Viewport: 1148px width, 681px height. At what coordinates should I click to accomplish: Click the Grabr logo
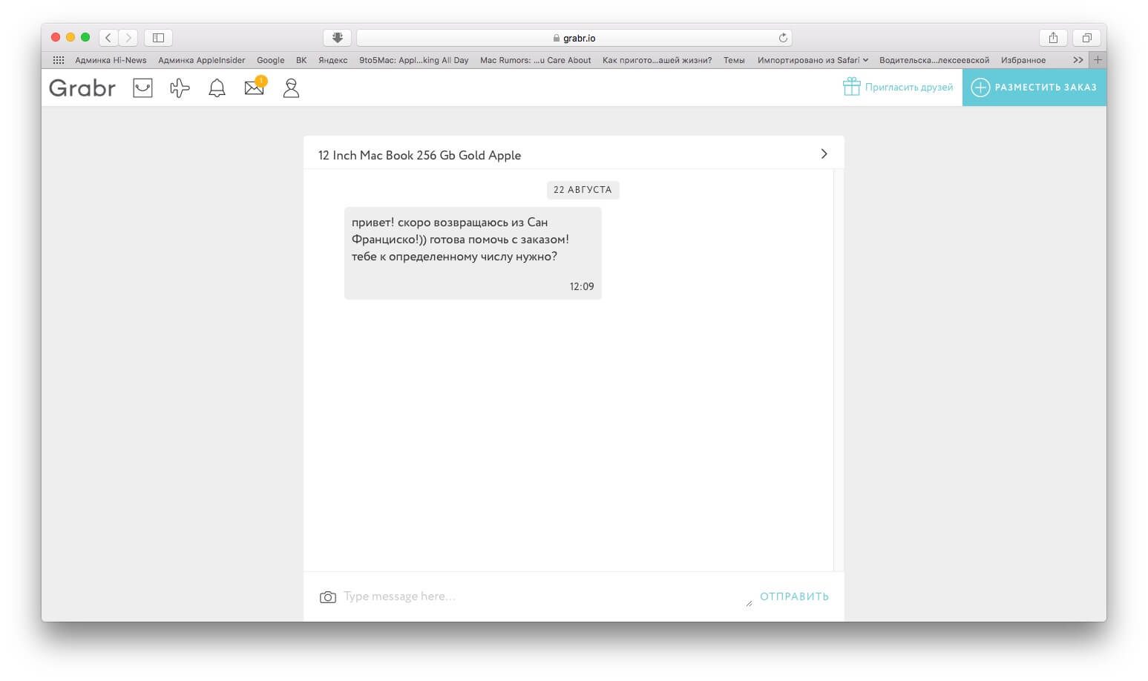coord(82,88)
